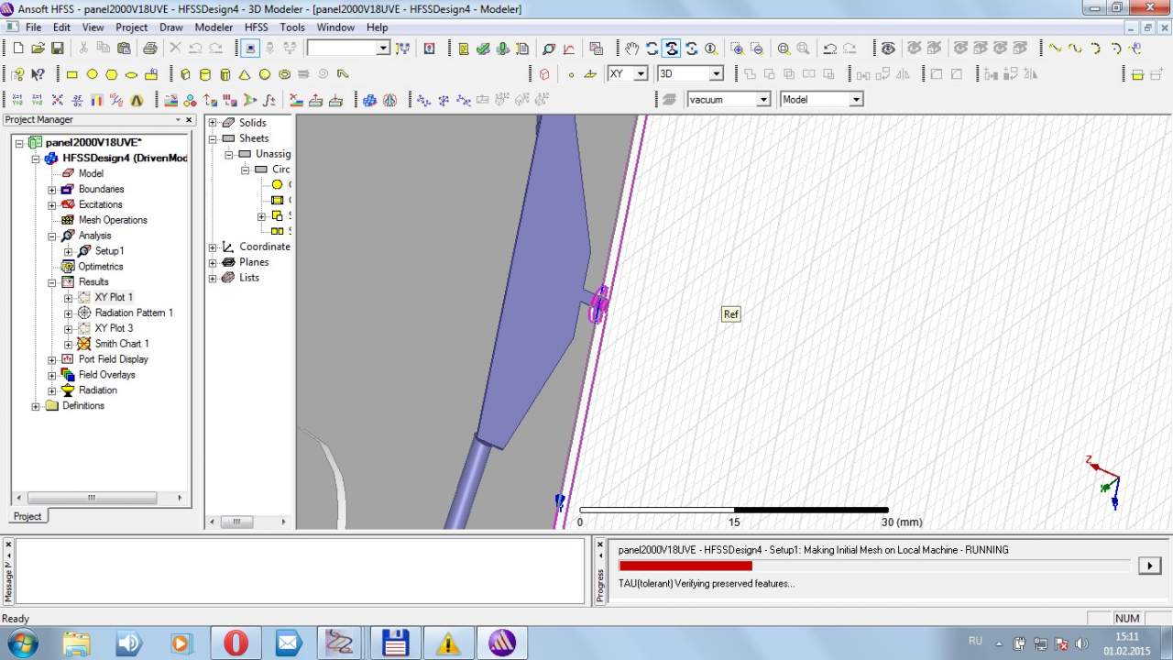Select the Draw cylinder tool
This screenshot has height=660, width=1173.
pos(204,74)
